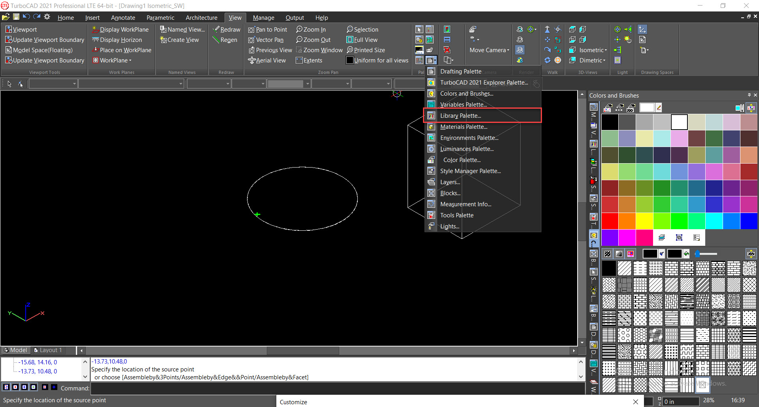759x407 pixels.
Task: Open the Viewport tool
Action: click(21, 30)
